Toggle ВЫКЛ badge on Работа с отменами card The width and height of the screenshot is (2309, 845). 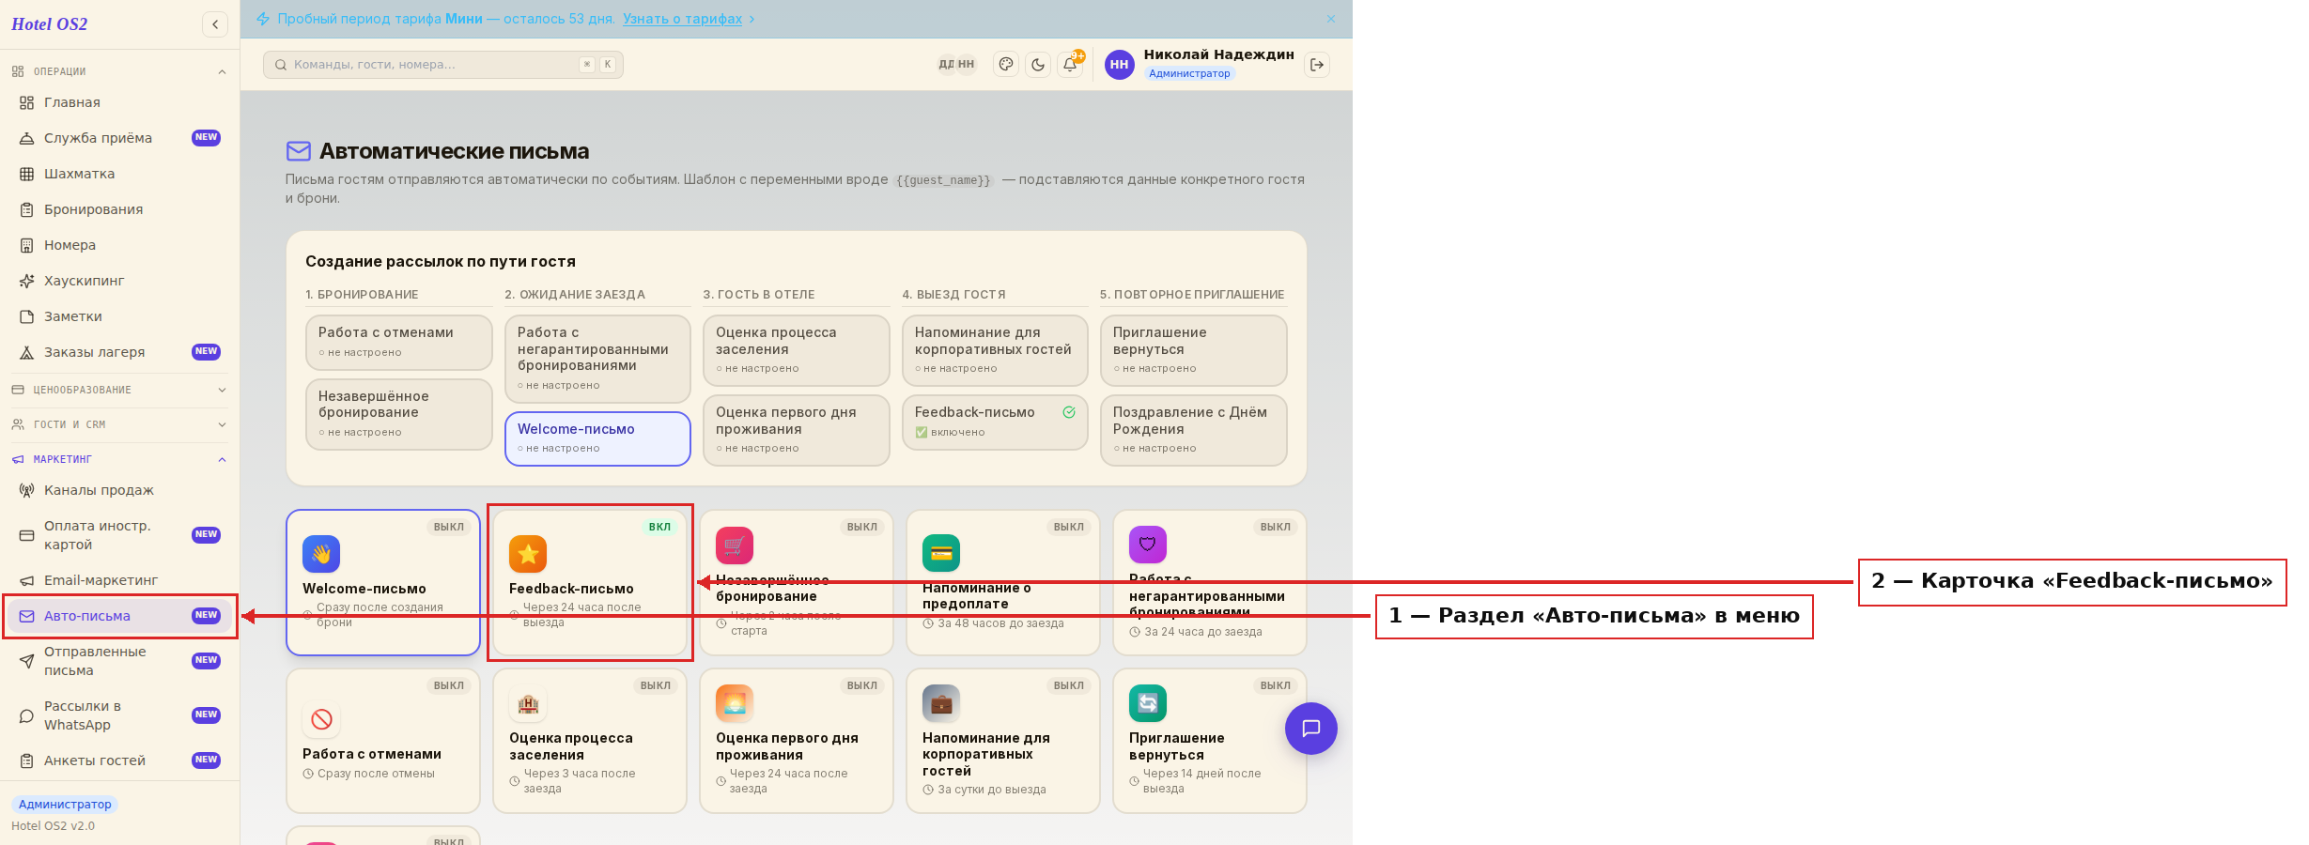(x=449, y=685)
